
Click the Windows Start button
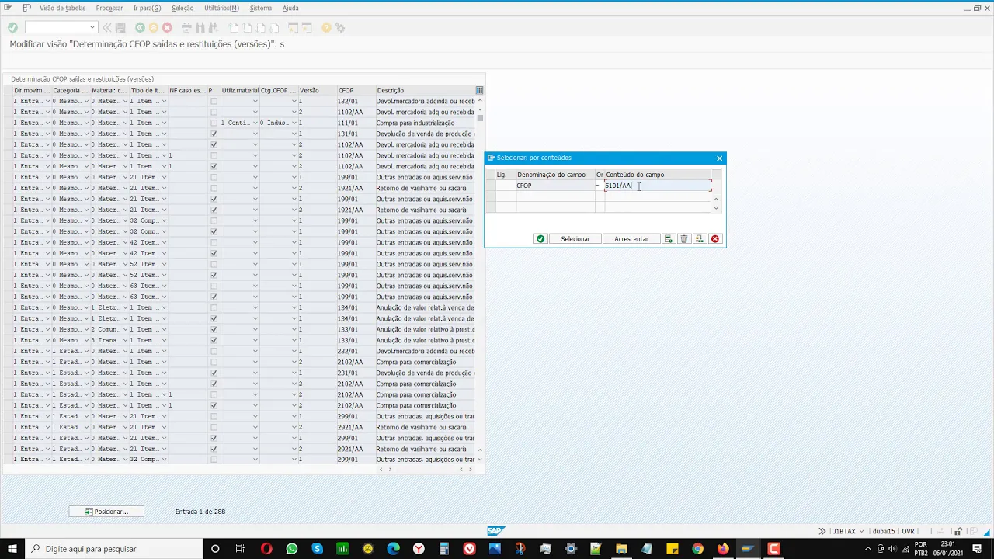tap(11, 549)
